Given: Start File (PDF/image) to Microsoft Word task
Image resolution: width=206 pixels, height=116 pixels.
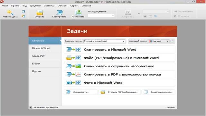Looking at the screenshot, I should coord(119,58).
